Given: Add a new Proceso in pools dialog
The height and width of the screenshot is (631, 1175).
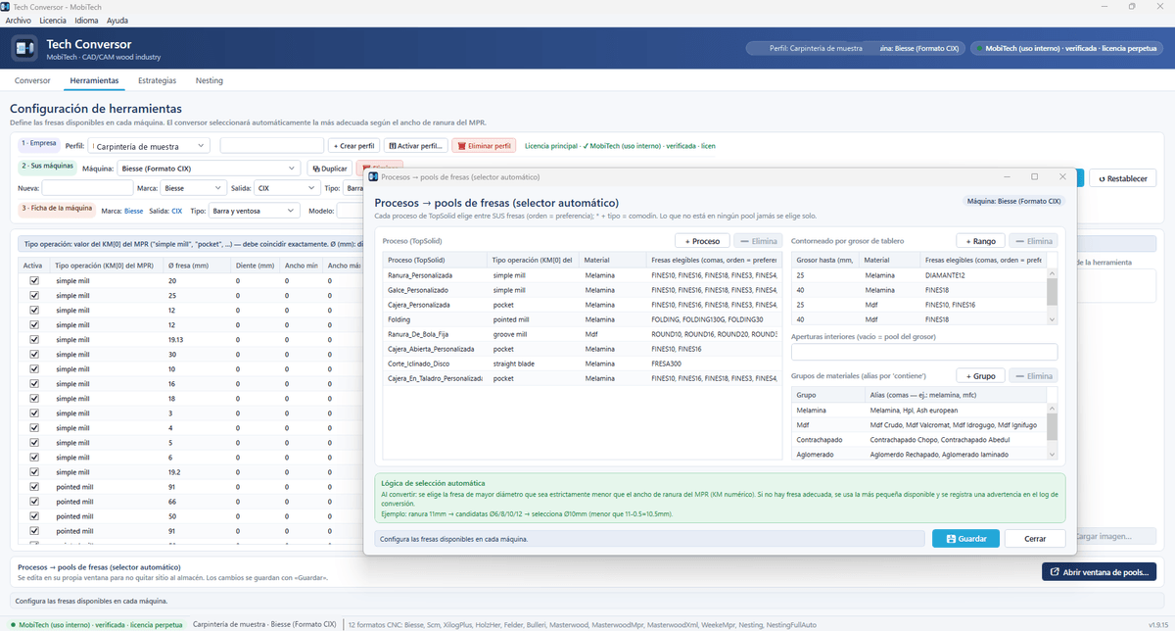Looking at the screenshot, I should pos(702,240).
